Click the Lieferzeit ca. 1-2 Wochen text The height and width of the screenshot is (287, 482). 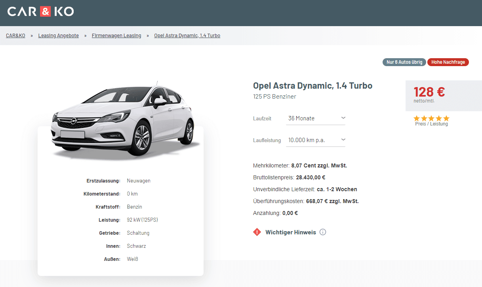pos(305,189)
